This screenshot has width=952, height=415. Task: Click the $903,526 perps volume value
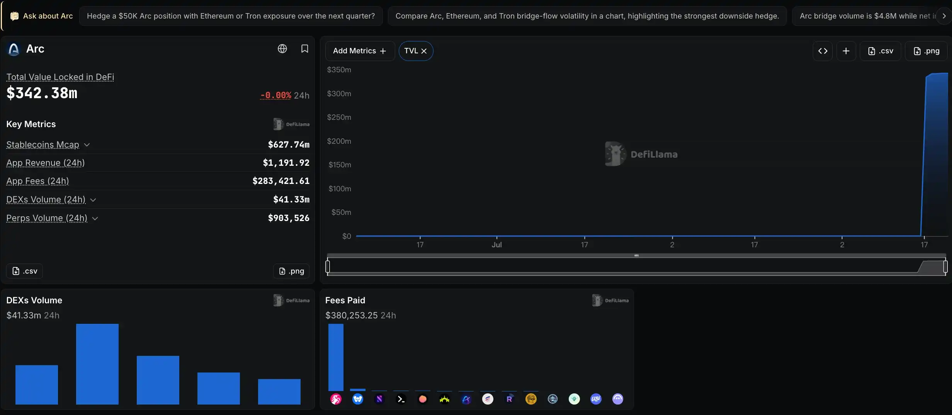coord(289,218)
